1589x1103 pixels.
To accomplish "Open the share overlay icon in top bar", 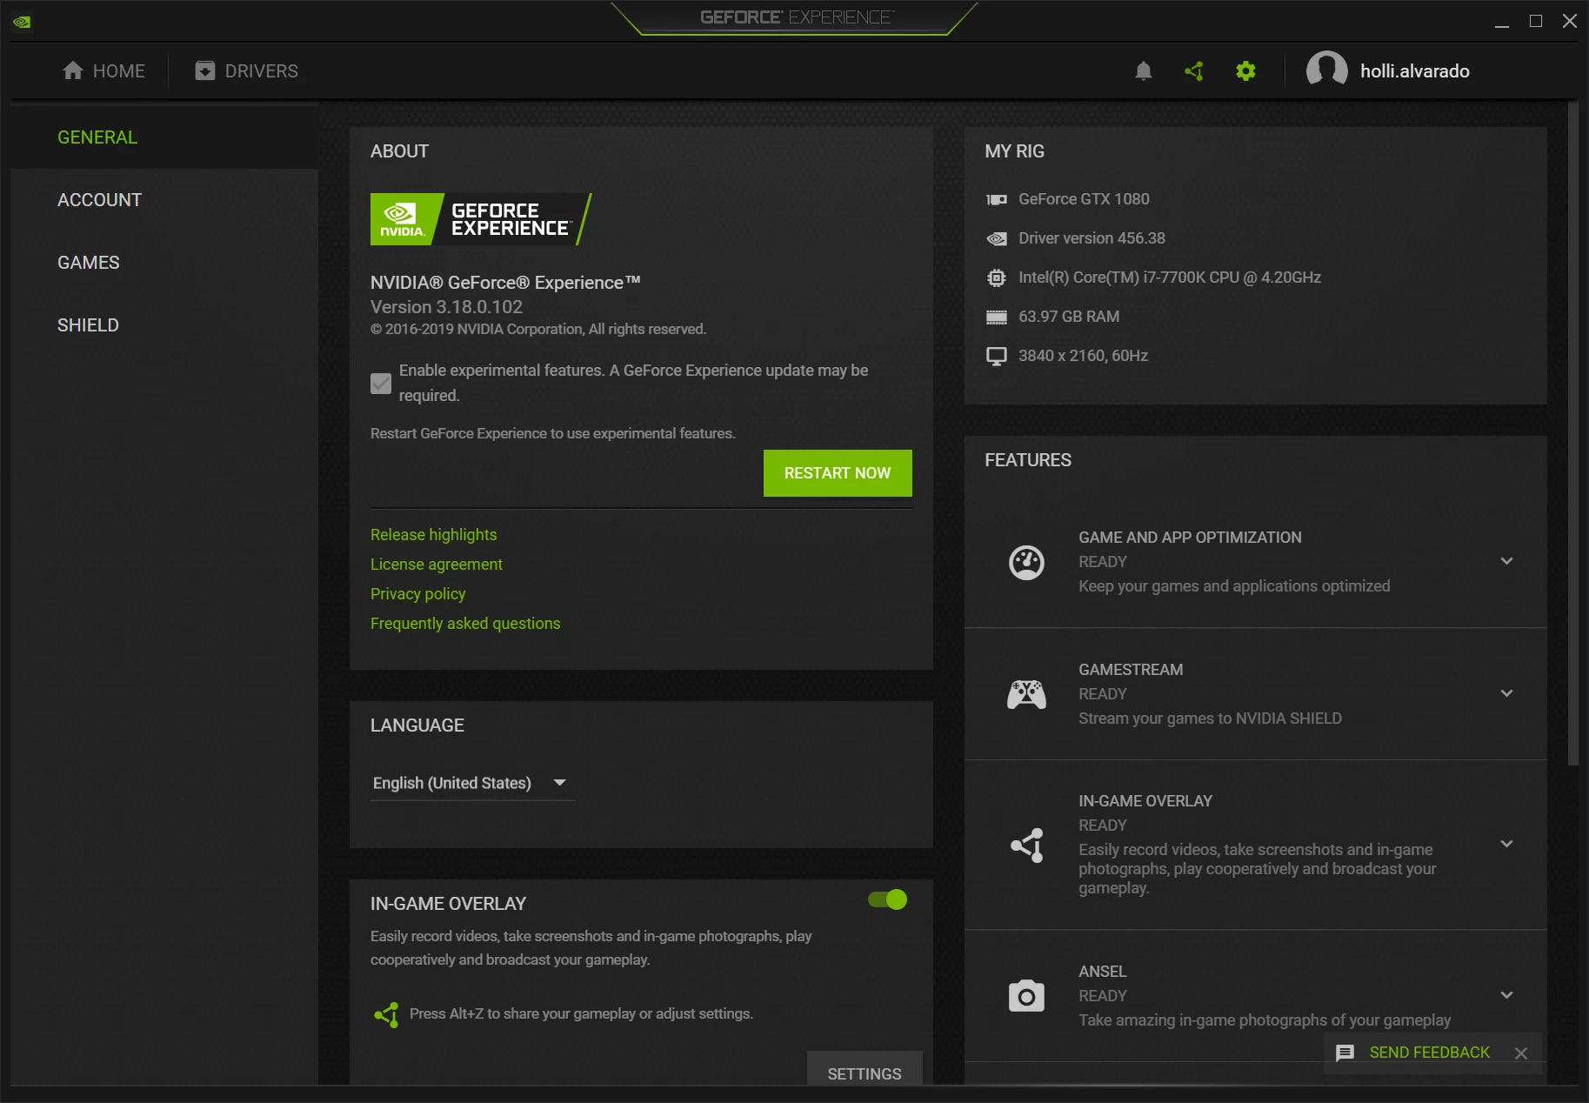I will pos(1194,71).
